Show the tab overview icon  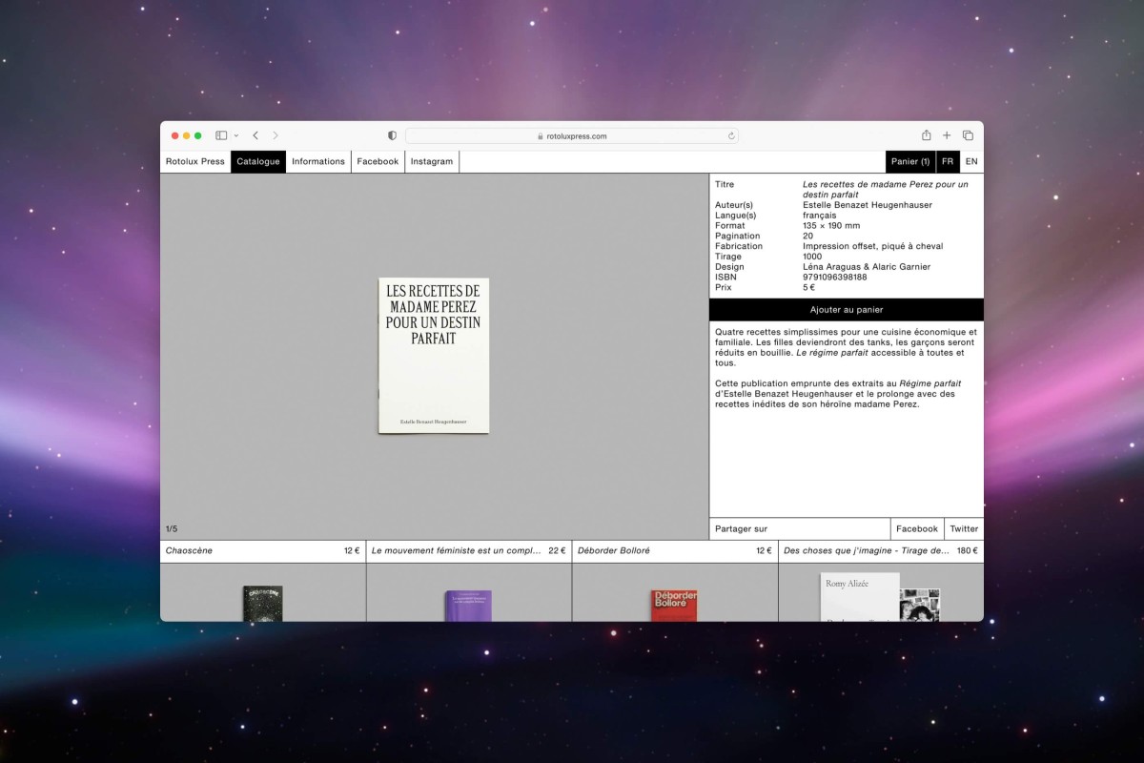(968, 135)
